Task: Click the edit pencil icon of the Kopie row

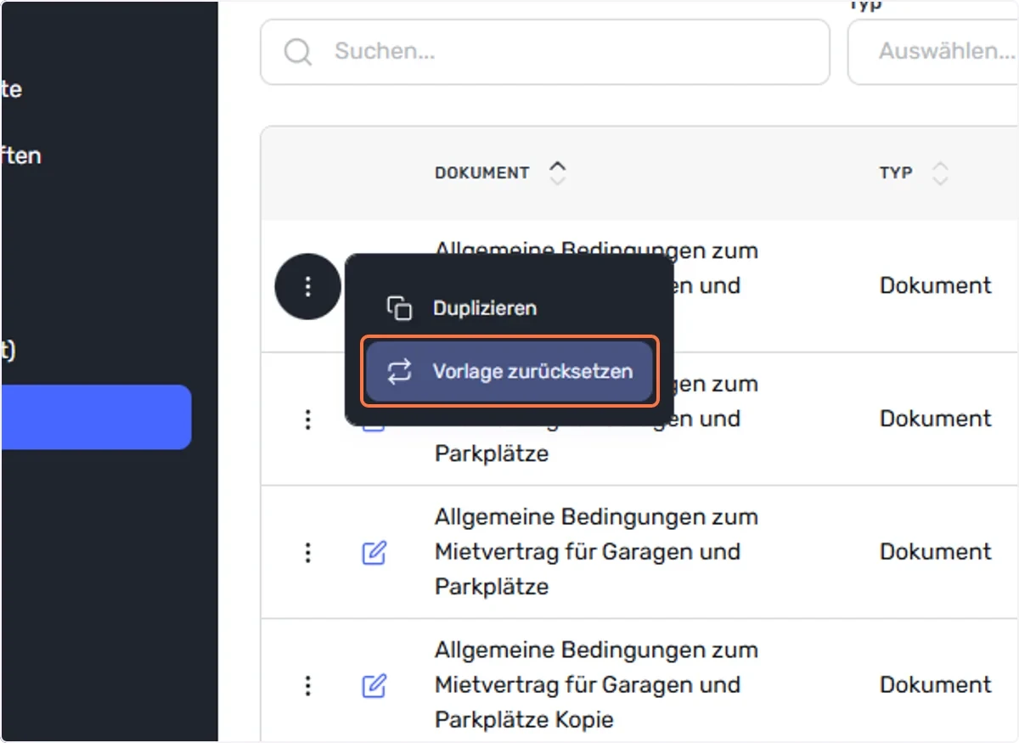Action: tap(374, 685)
